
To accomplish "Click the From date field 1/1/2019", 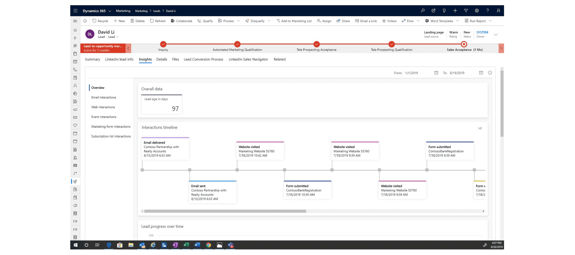I will (411, 73).
